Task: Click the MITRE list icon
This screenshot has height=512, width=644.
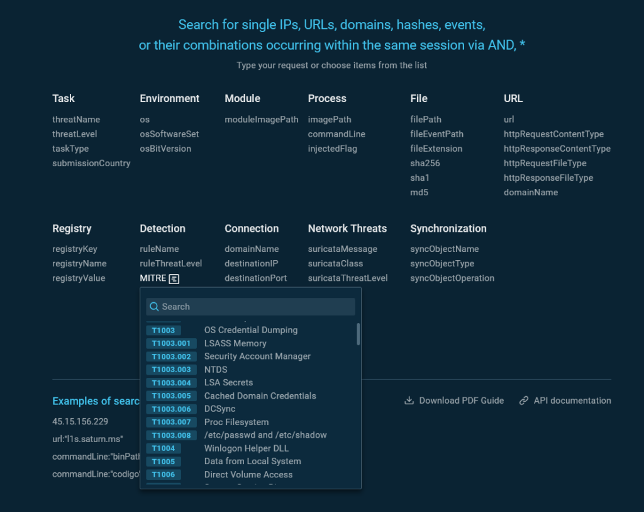Action: (x=174, y=278)
